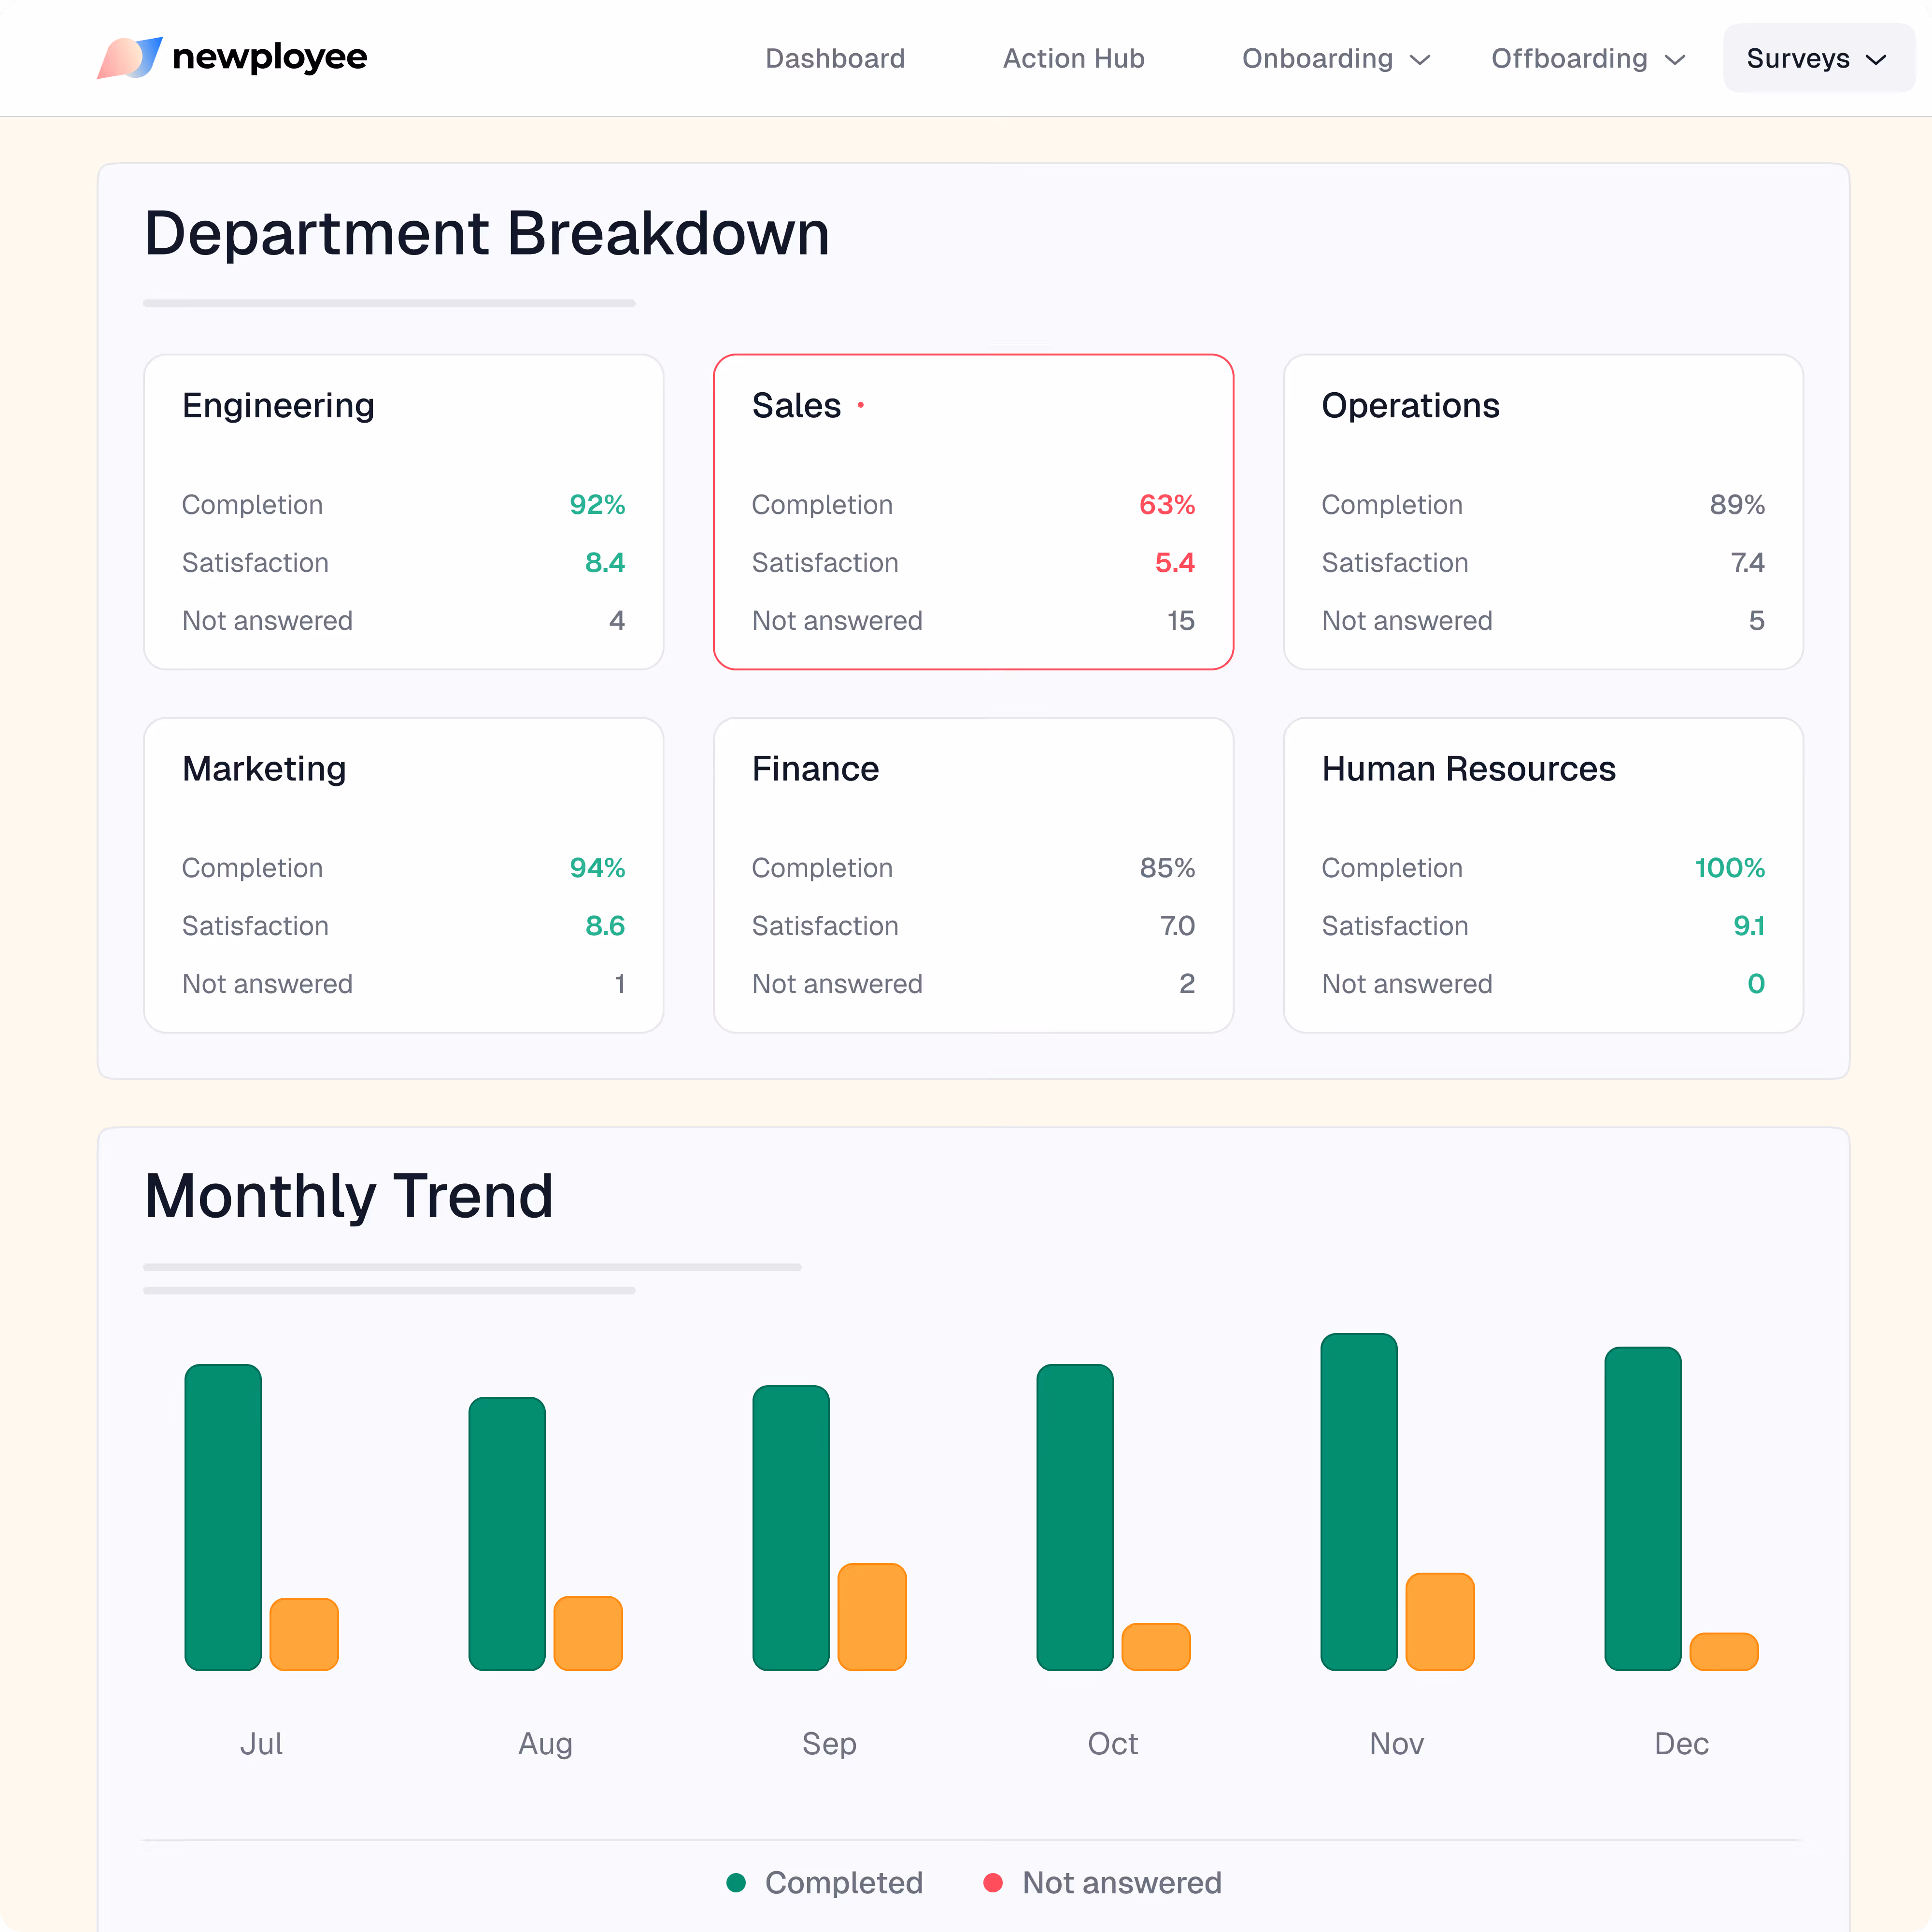Select the Engineering department card
The width and height of the screenshot is (1932, 1932).
tap(403, 511)
